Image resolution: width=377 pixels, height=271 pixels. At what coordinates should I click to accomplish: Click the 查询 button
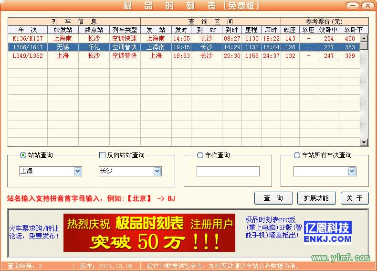click(x=273, y=198)
